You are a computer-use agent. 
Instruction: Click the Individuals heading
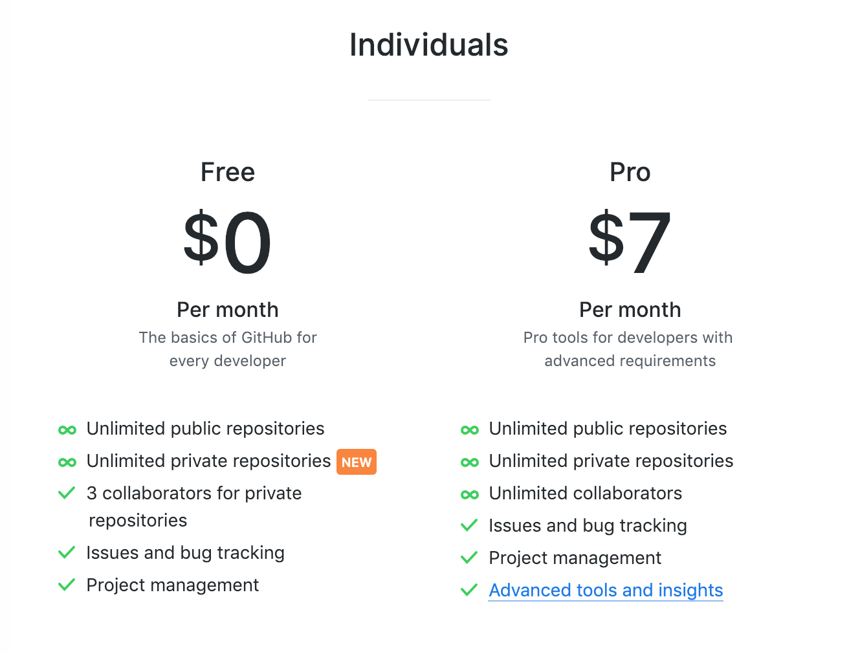coord(428,45)
